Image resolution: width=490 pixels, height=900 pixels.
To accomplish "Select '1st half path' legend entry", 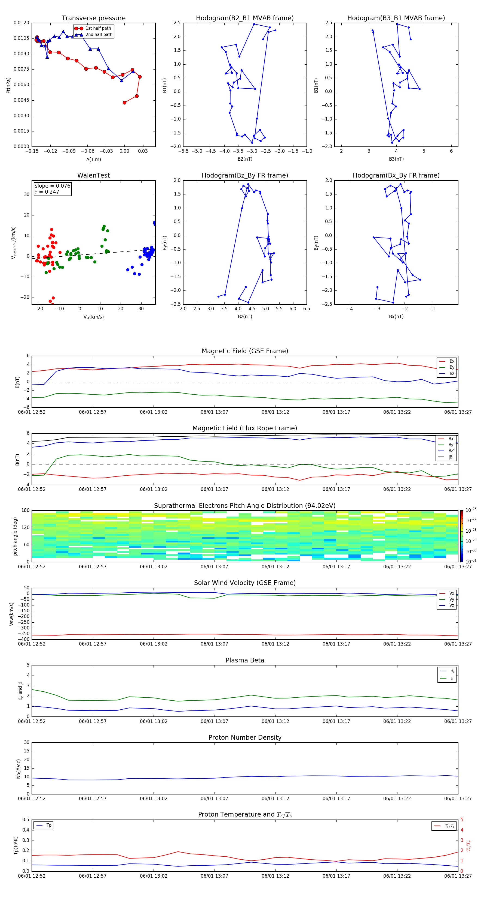I will pyautogui.click(x=93, y=28).
